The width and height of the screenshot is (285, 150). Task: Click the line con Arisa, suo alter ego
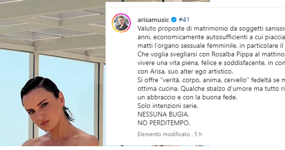tap(185, 71)
